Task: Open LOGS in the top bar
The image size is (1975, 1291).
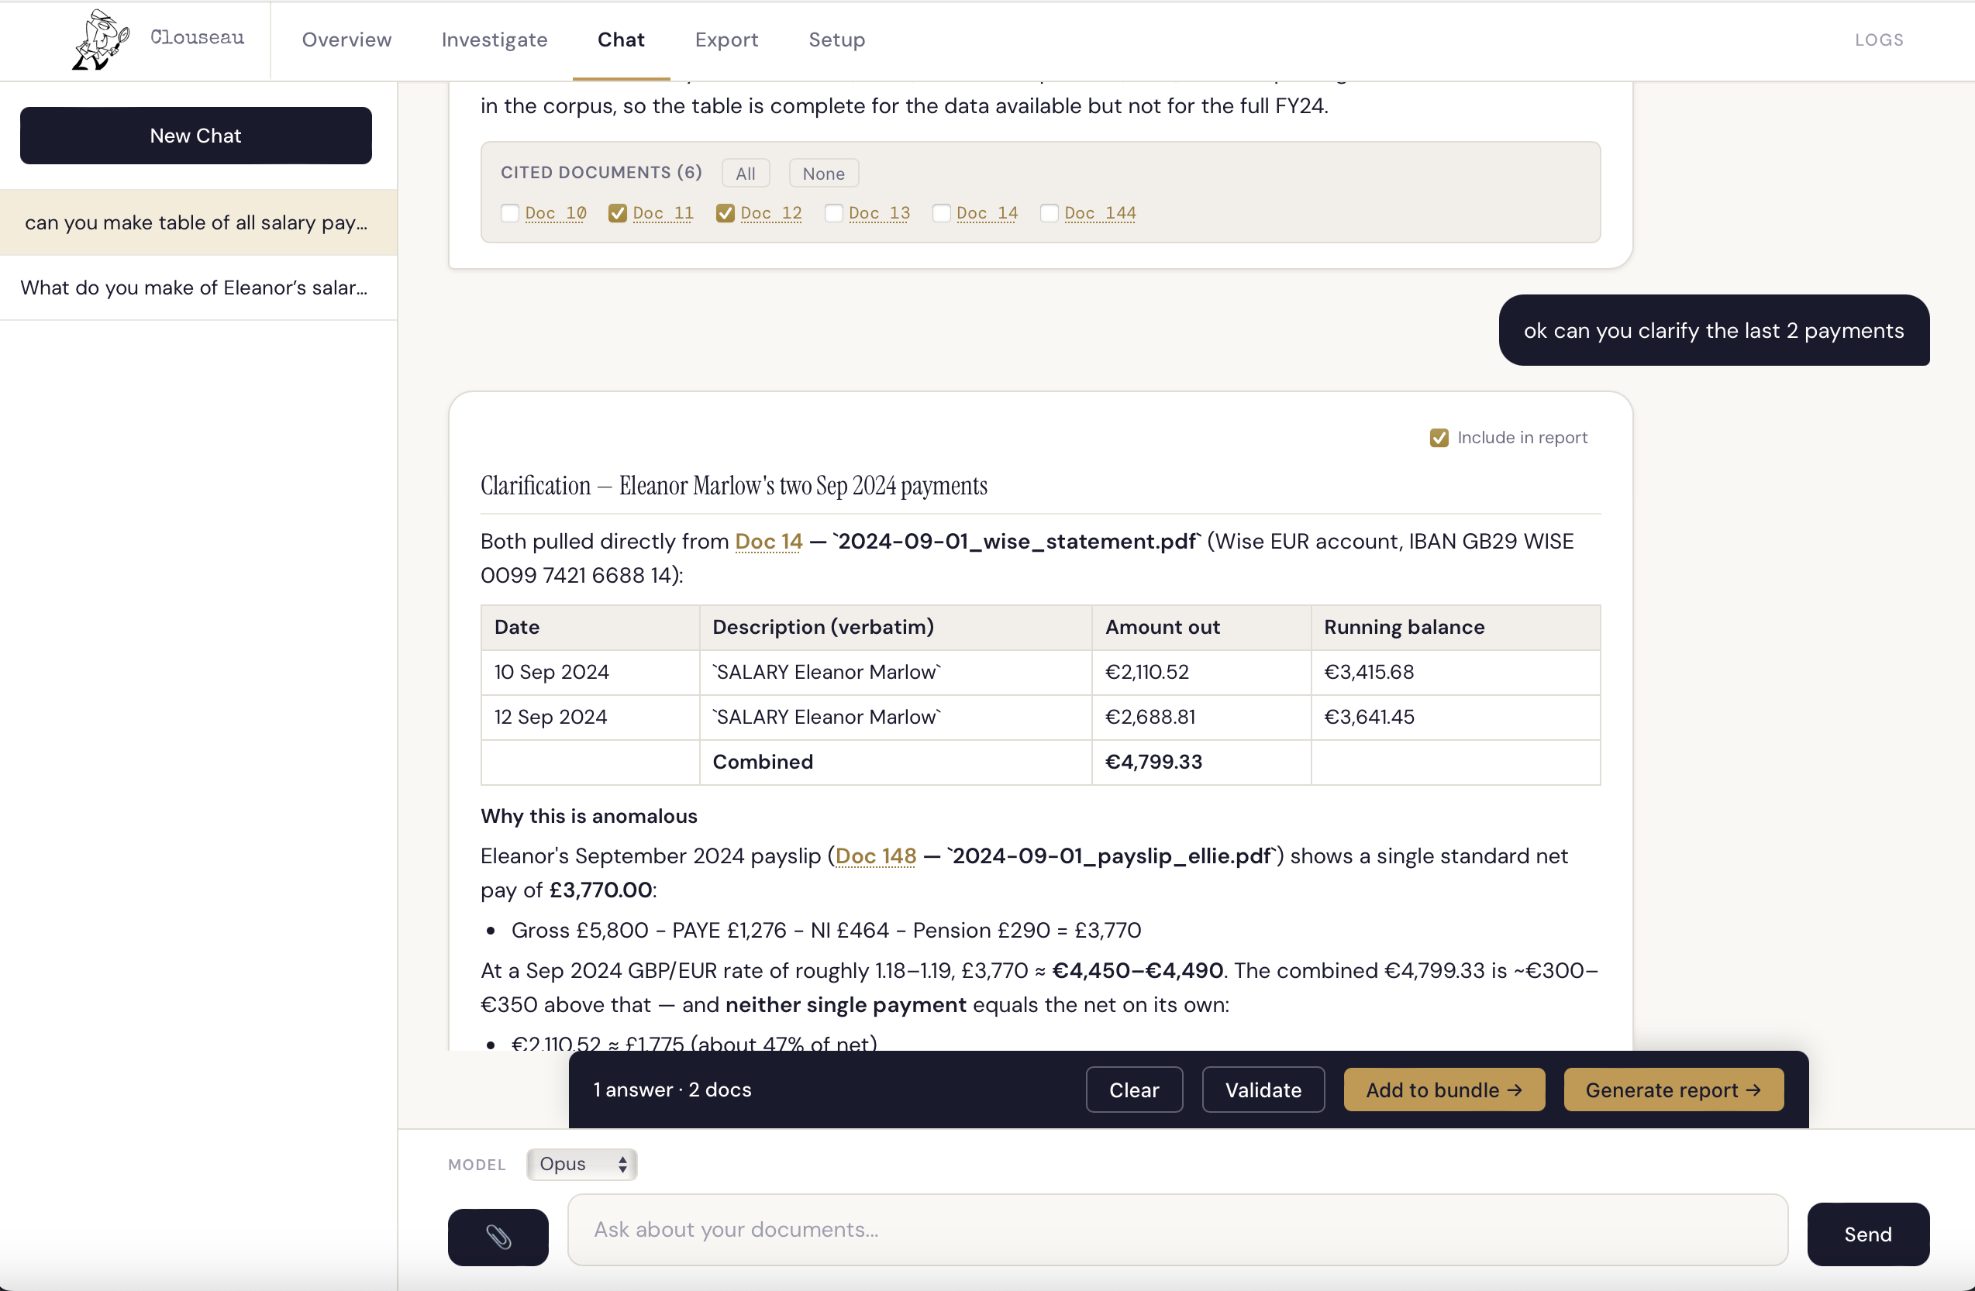Action: click(1880, 40)
